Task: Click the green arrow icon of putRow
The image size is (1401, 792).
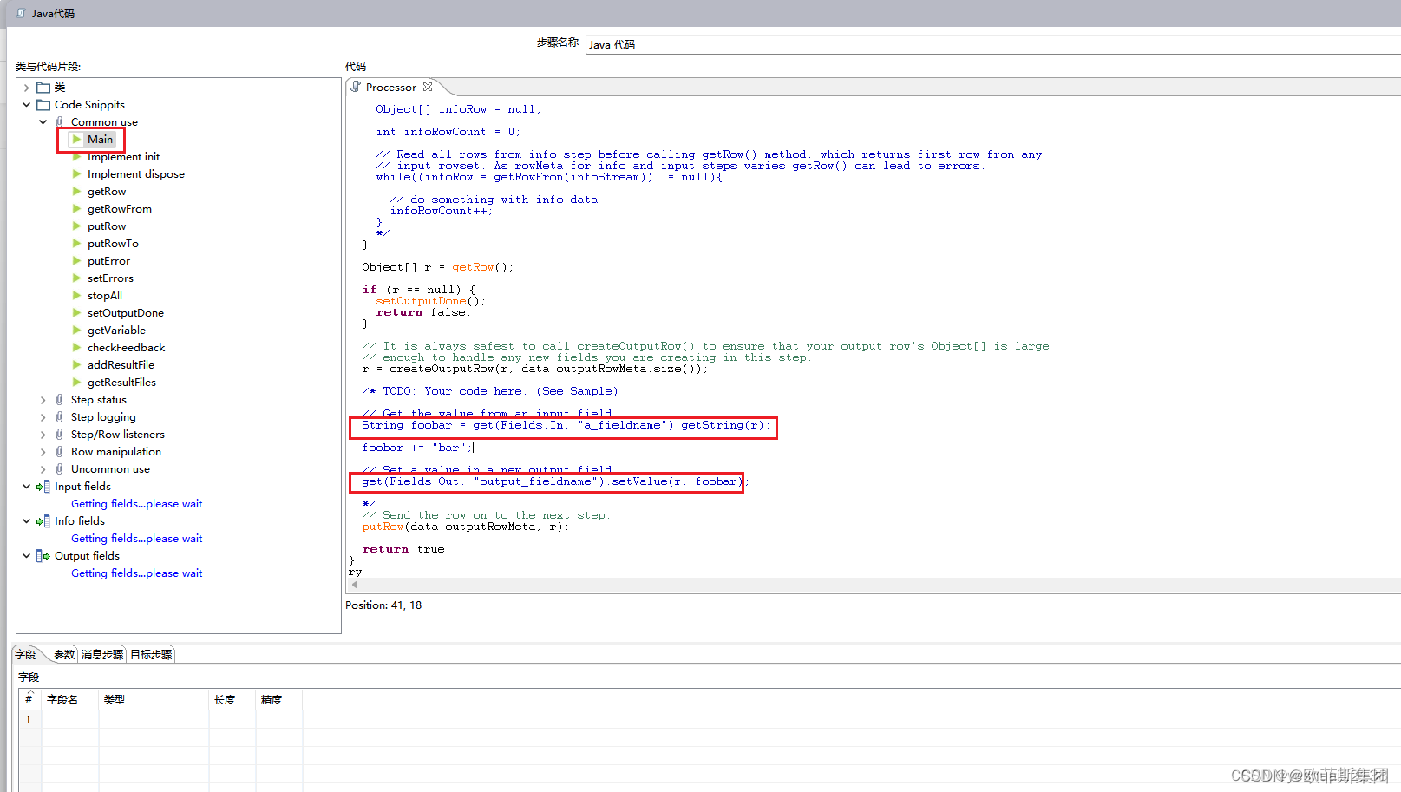Action: click(76, 226)
